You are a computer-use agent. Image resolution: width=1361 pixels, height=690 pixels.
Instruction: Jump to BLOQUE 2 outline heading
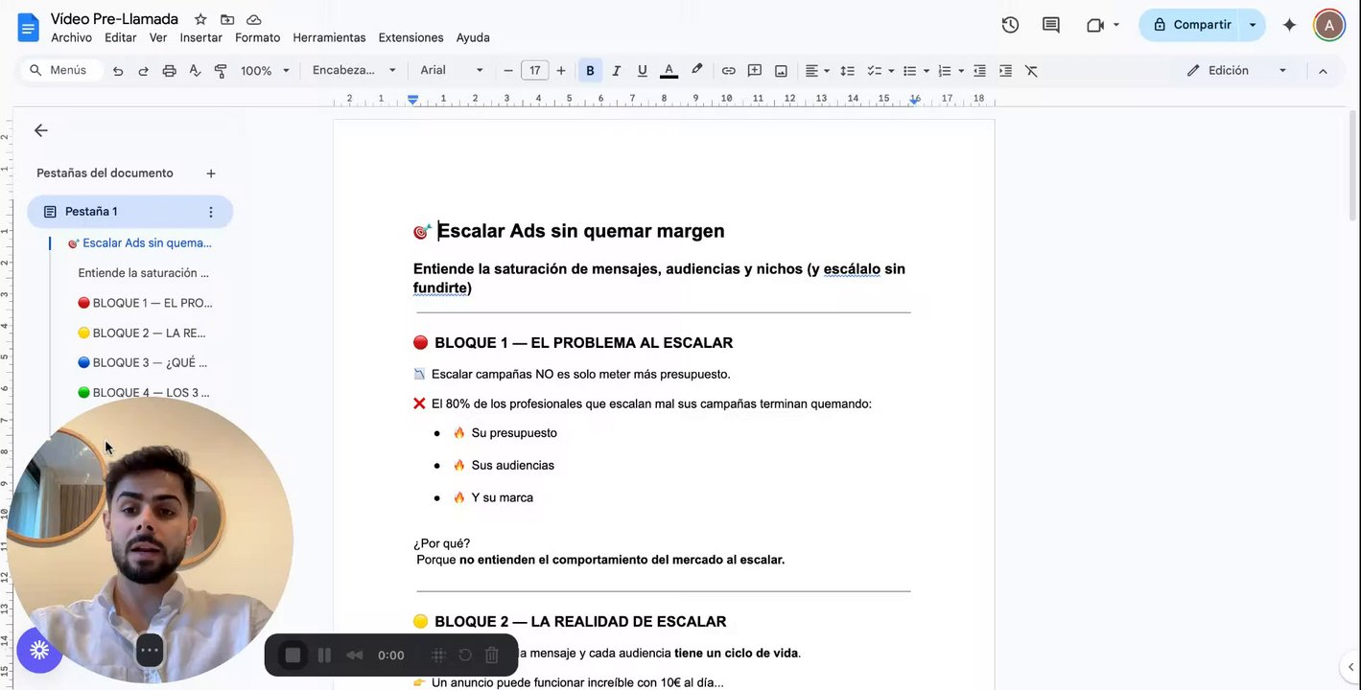tap(142, 333)
